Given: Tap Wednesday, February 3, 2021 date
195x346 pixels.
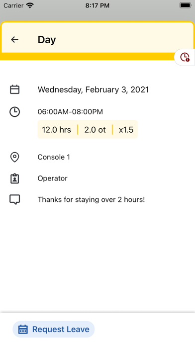Looking at the screenshot, I should 93,89.
